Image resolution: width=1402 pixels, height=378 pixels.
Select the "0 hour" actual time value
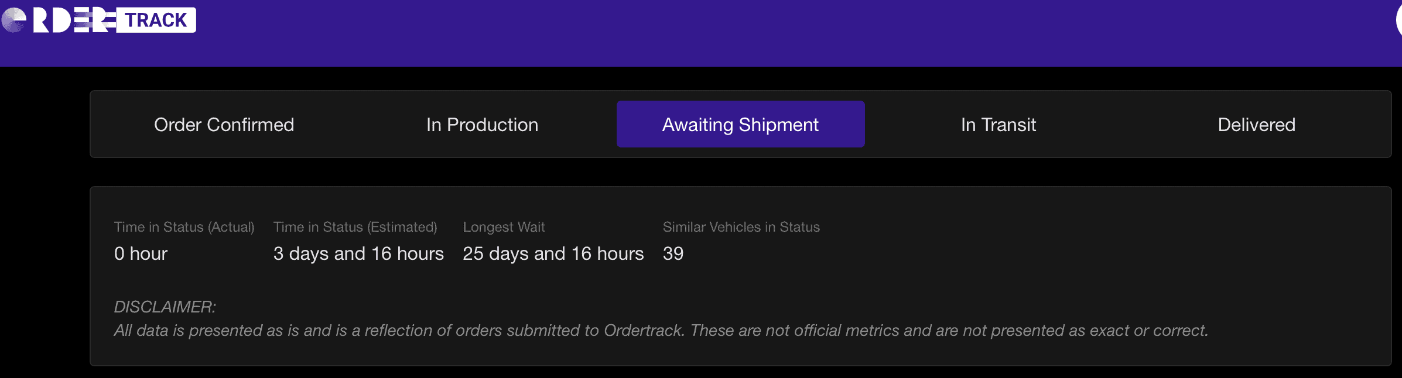coord(141,253)
